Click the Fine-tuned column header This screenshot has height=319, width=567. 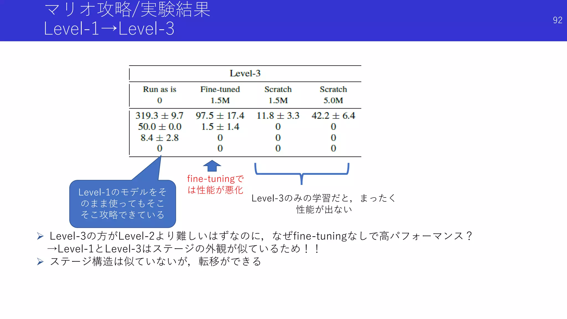[x=220, y=89]
